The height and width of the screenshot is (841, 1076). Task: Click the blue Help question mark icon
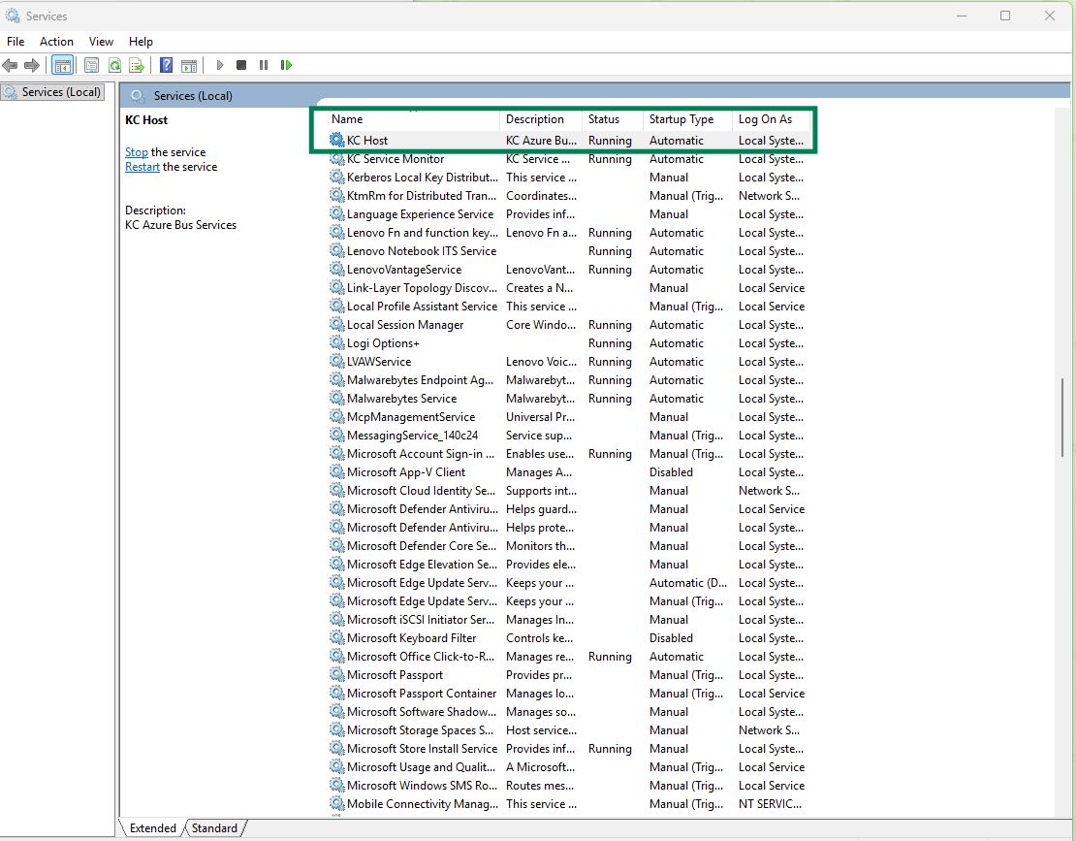[x=167, y=65]
